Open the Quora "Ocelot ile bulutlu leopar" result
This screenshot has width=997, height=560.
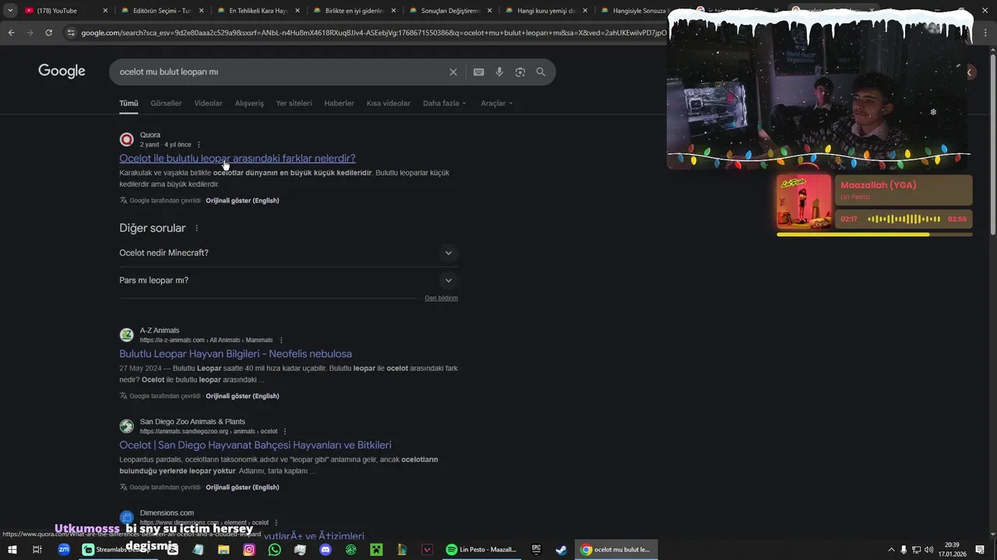[237, 159]
